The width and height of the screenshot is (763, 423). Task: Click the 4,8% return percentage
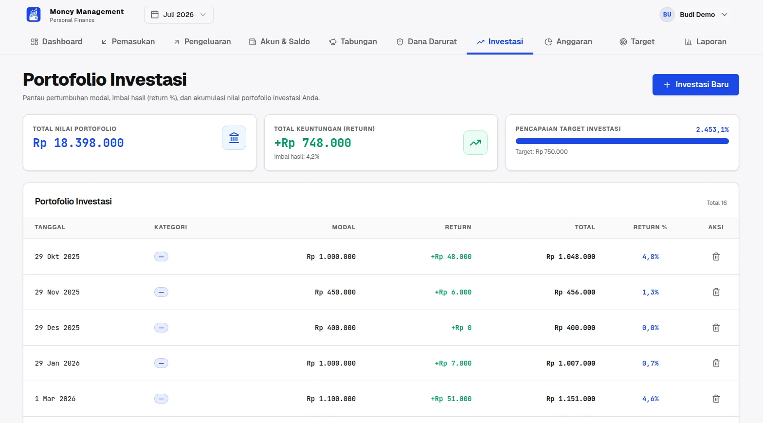coord(651,257)
